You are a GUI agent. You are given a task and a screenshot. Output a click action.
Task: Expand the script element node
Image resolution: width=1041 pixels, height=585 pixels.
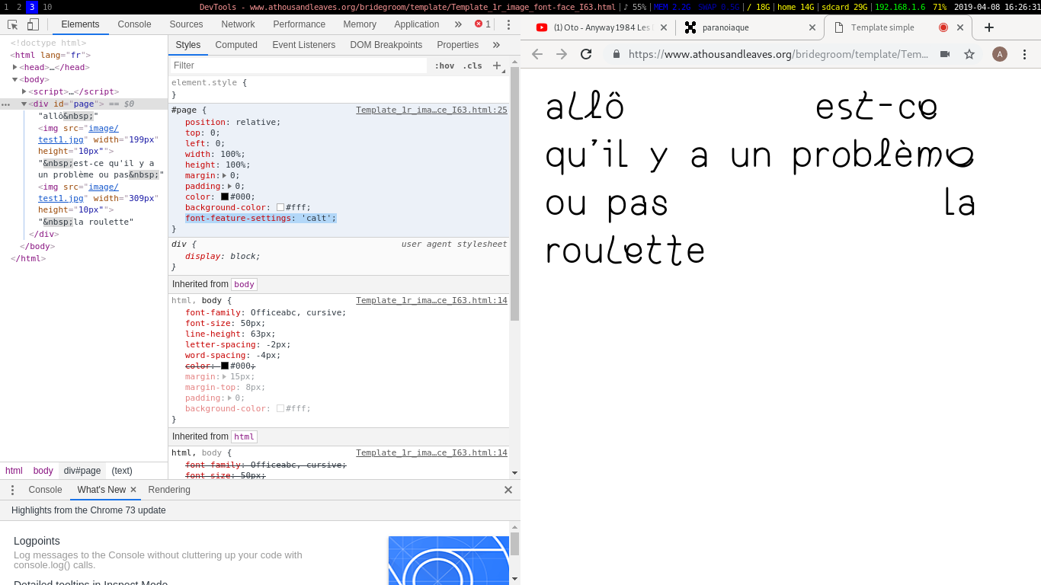coord(24,91)
